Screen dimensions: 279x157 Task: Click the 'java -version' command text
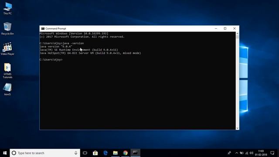[x=73, y=43]
